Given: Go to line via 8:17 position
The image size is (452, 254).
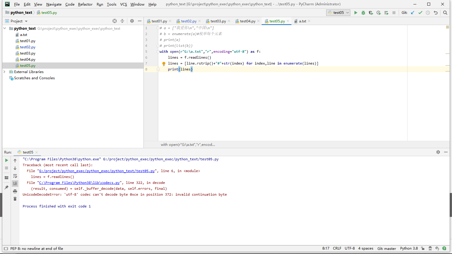Looking at the screenshot, I should (x=326, y=248).
